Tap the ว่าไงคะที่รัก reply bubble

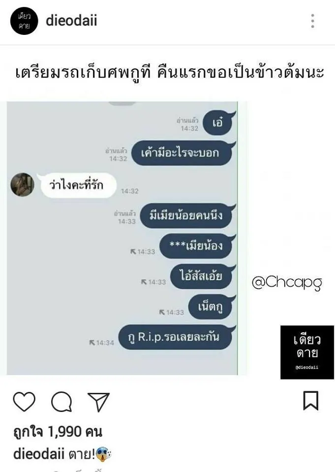pyautogui.click(x=77, y=185)
